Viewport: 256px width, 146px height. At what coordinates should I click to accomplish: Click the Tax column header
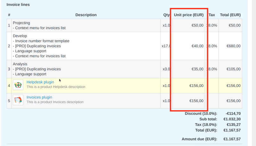[212, 15]
